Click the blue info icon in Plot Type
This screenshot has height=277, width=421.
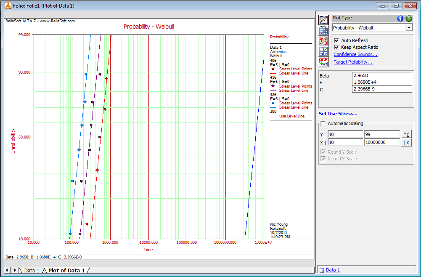(400, 19)
